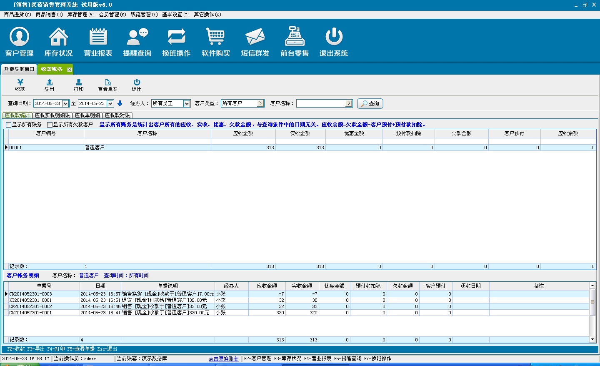Viewport: 600px width, 366px height.
Task: Click the 换班操作 shift change icon
Action: 176,42
